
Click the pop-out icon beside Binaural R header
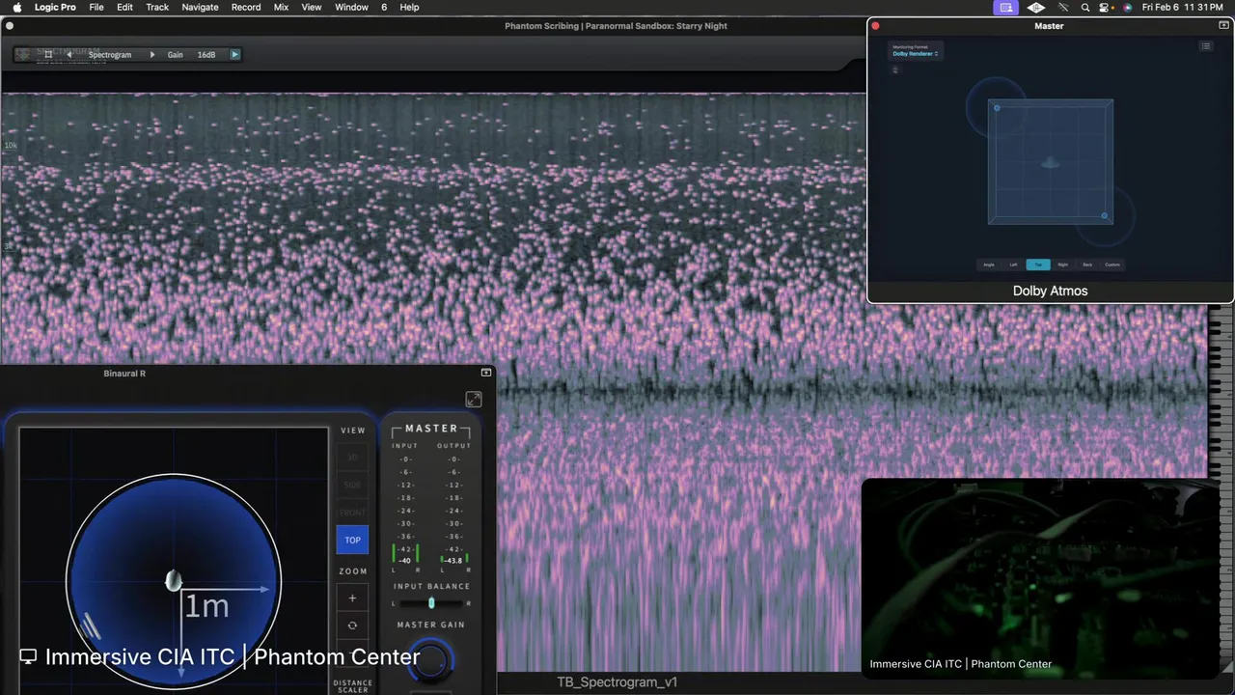(x=486, y=373)
